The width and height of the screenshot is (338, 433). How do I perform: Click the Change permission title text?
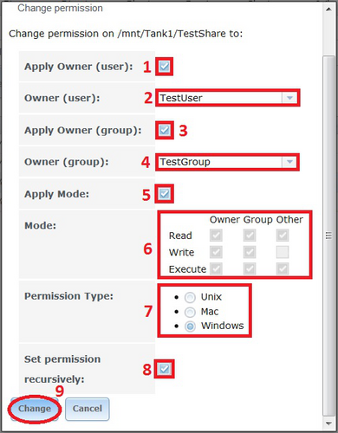coord(60,8)
